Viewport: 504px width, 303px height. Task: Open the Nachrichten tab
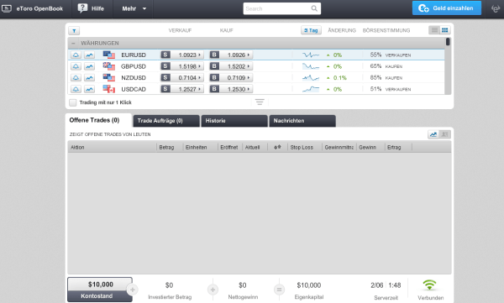302,121
